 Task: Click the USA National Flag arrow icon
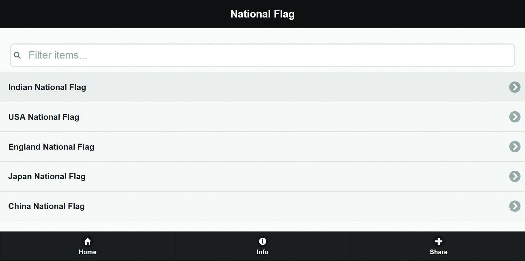515,117
